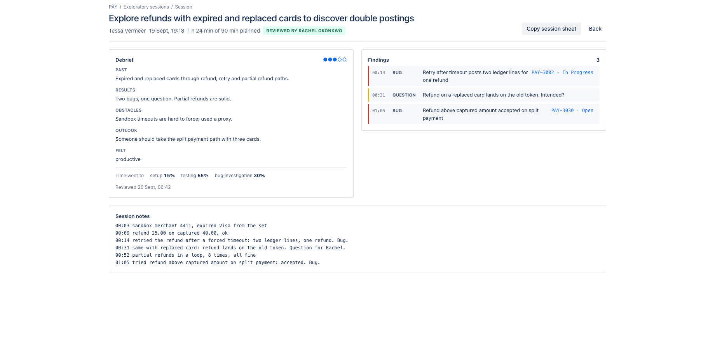The height and width of the screenshot is (349, 715).
Task: Click the setup 15% time value
Action: click(x=162, y=176)
